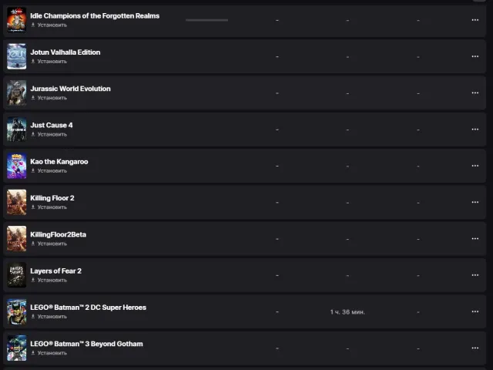Open three-dot menu for LEGO Batman 2

pos(475,311)
